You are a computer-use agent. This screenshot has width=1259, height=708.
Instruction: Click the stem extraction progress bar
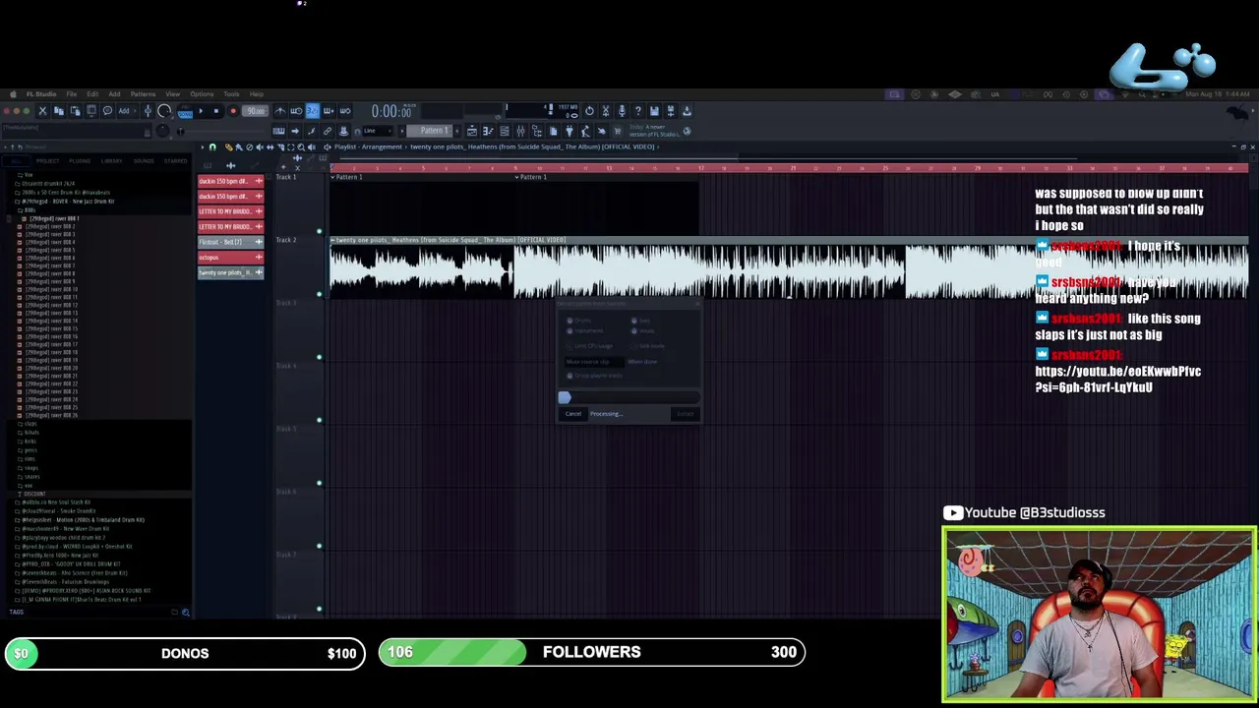coord(629,397)
